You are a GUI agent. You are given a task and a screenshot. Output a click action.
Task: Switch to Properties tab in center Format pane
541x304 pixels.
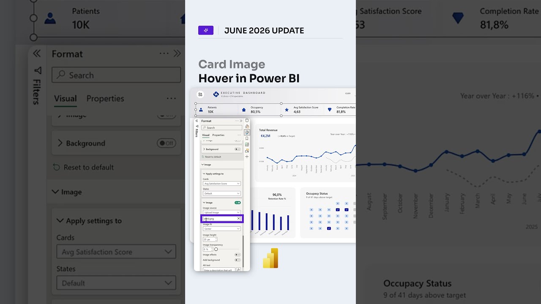218,135
